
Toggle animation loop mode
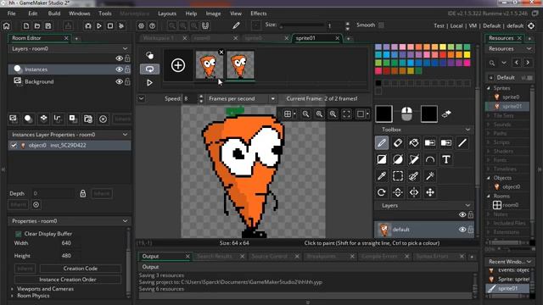(149, 69)
